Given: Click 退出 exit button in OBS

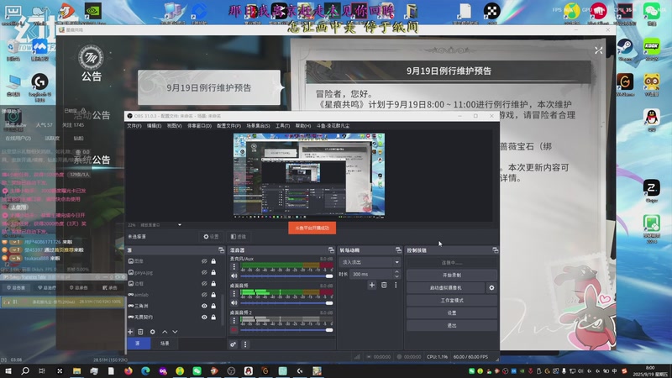Looking at the screenshot, I should coord(452,326).
